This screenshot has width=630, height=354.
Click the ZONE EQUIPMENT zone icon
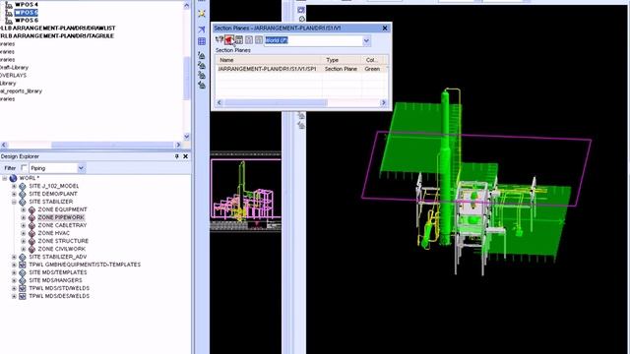coord(31,209)
